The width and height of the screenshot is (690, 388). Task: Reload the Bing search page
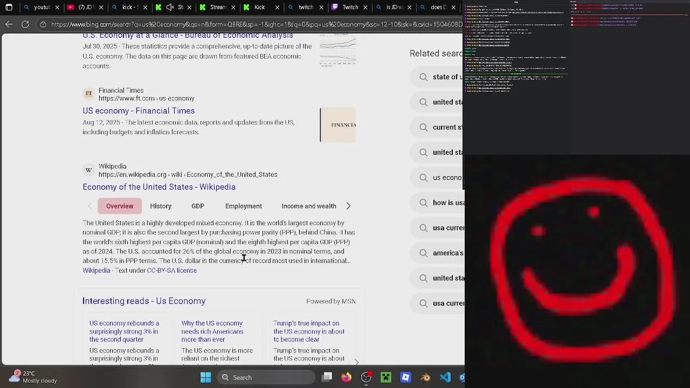25,24
